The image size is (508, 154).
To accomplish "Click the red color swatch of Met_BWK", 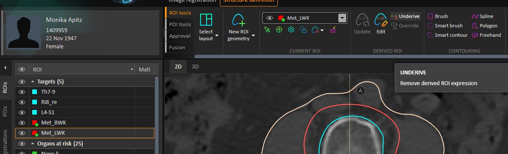I will point(35,123).
